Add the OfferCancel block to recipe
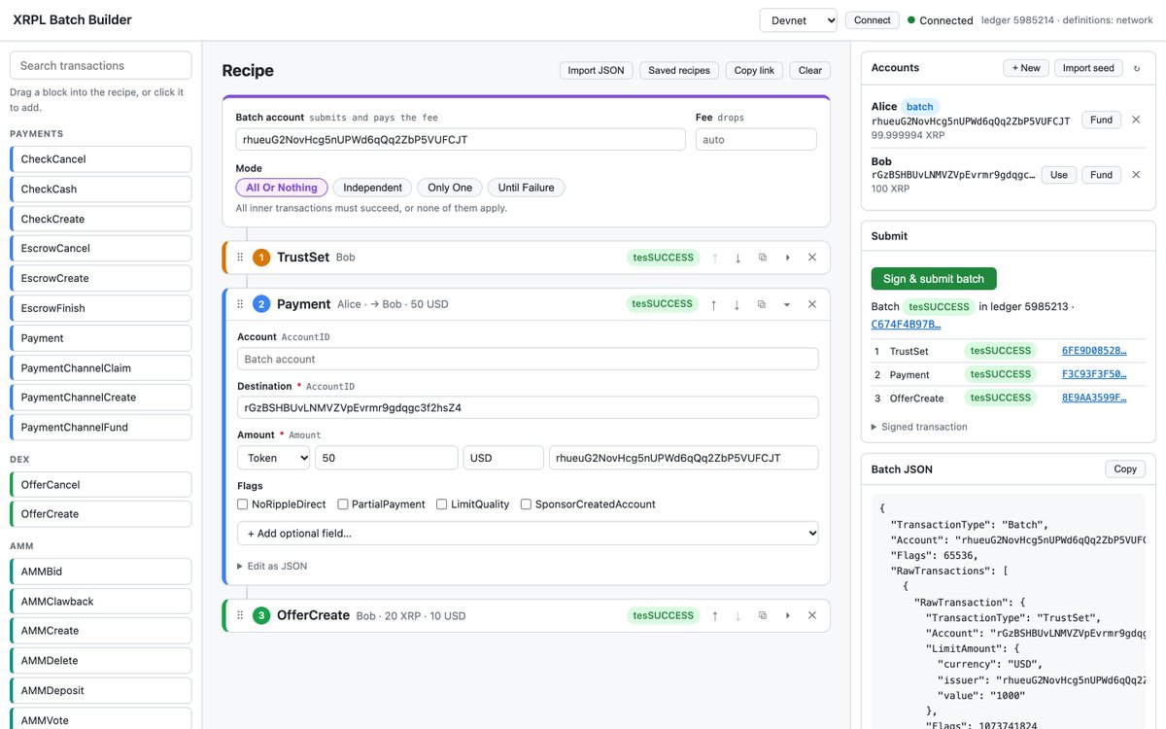Viewport: 1166px width, 729px height. [x=100, y=484]
